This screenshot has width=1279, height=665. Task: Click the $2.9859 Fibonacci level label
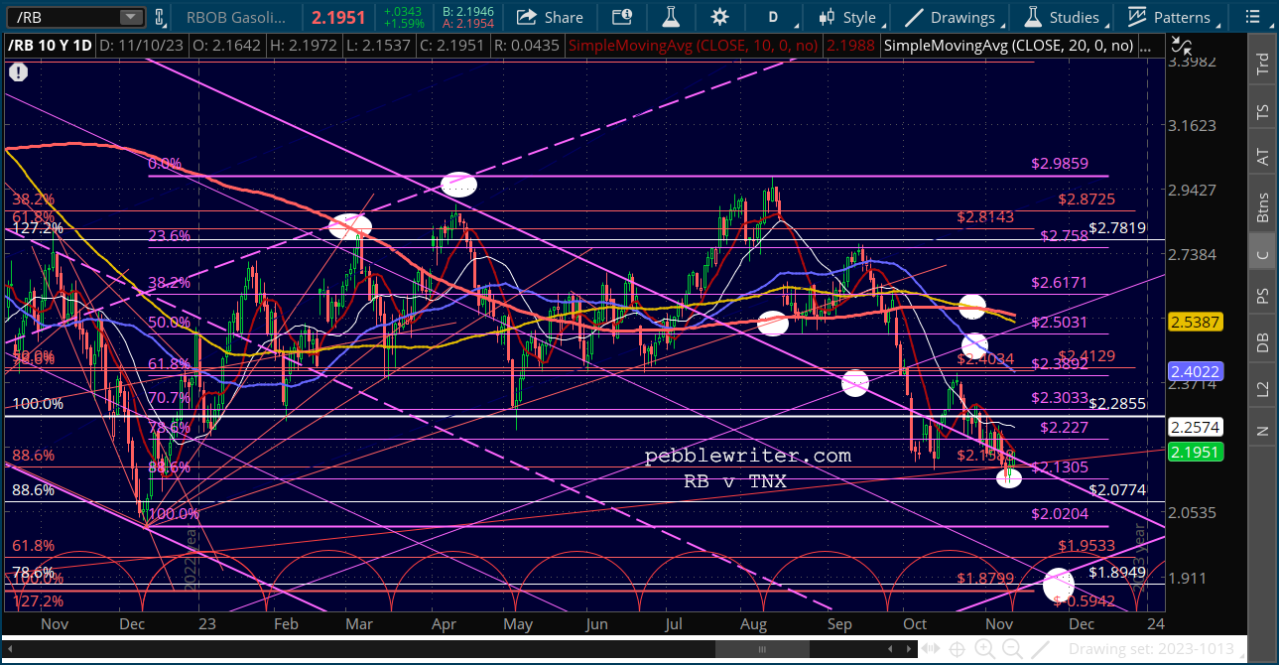(x=1060, y=164)
